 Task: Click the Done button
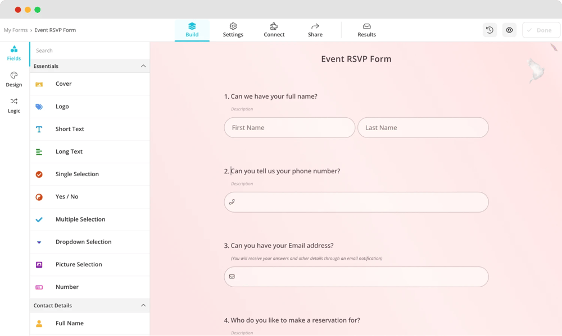point(541,30)
